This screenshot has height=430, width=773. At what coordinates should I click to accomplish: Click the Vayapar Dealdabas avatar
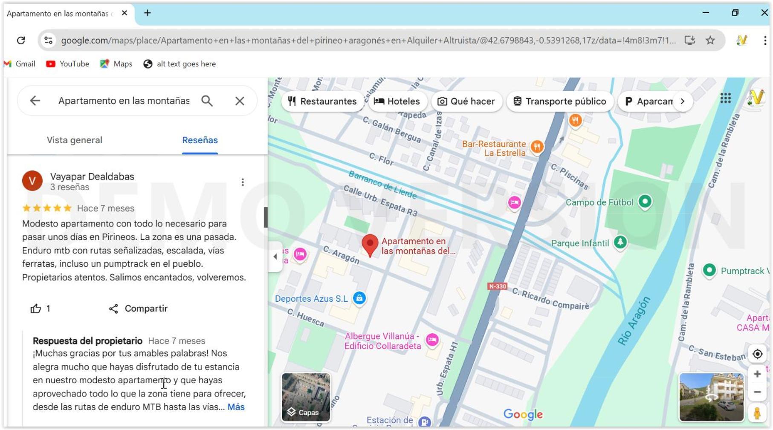coord(32,181)
